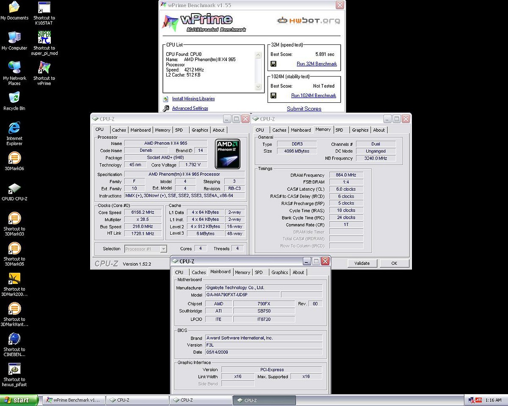Click the CPU List scroll down arrow

coord(258,87)
